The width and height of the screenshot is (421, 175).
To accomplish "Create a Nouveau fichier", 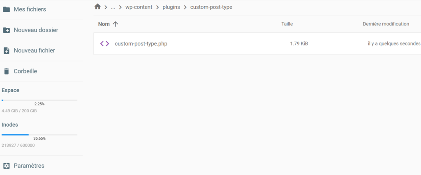I will 34,50.
